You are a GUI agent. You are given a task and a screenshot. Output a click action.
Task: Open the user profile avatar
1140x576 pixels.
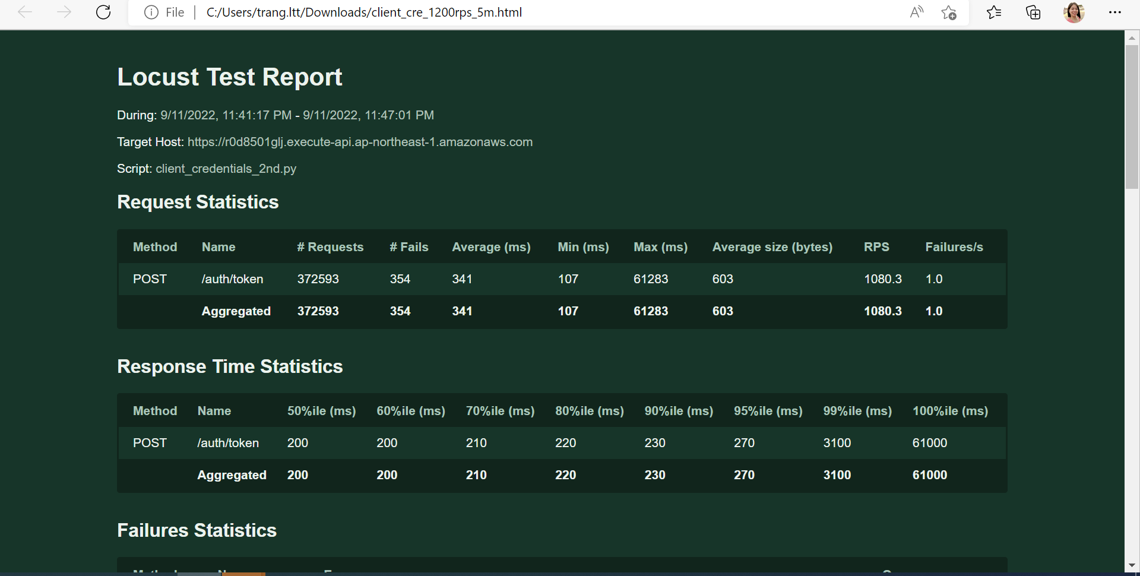[x=1073, y=12]
